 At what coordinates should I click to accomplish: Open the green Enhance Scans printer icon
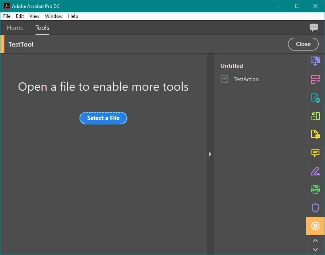315,189
